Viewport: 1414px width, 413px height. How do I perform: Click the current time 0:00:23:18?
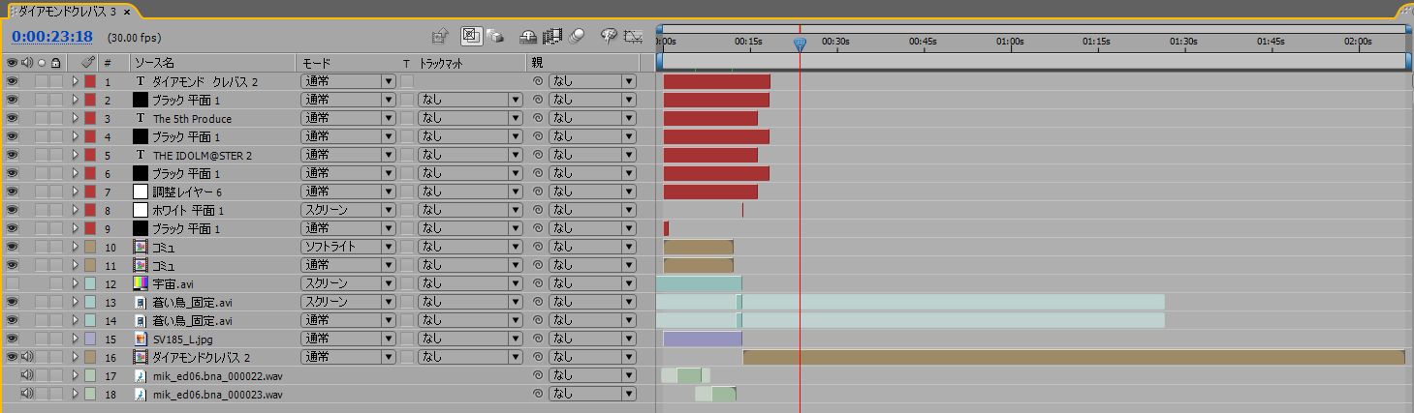click(52, 37)
